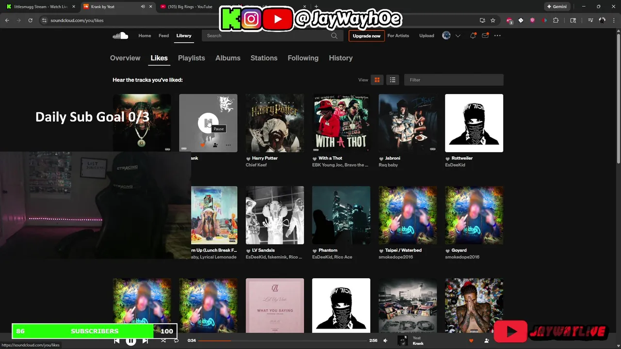
Task: Open the browser extensions puzzle icon
Action: 556,20
